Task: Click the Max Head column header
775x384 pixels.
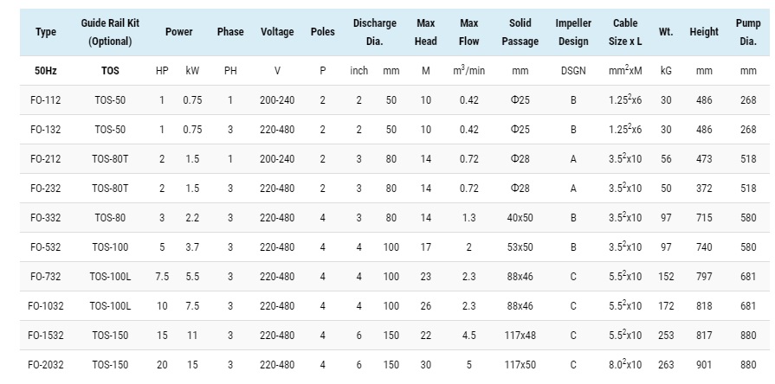Action: click(x=426, y=32)
